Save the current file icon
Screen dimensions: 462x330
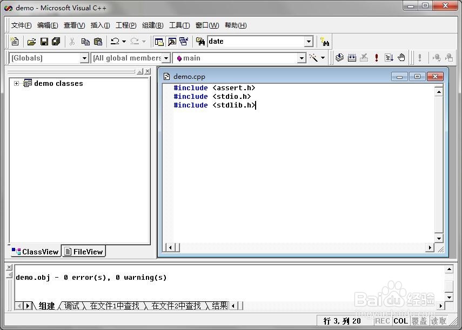point(44,42)
